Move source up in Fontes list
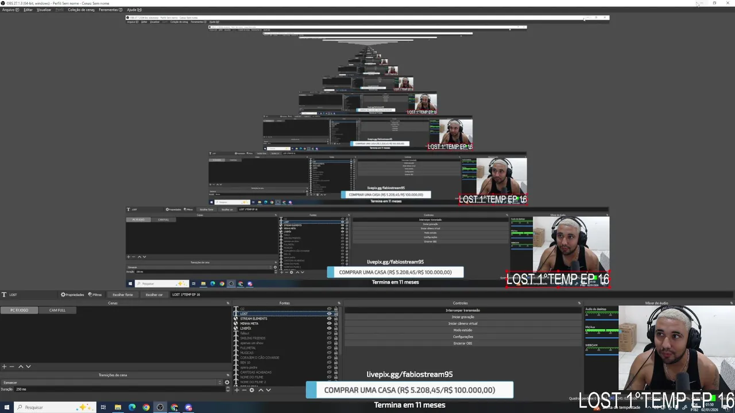This screenshot has width=735, height=413. [x=261, y=390]
